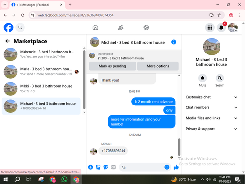Open Mikki 3 bed 3 bathroom house conversation
This screenshot has width=245, height=184.
41,89
